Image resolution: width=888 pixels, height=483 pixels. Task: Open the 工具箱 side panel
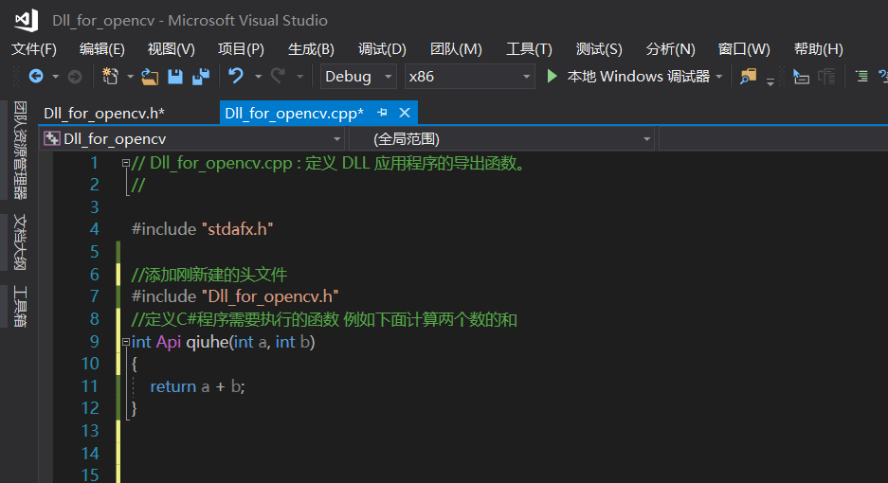[x=20, y=307]
